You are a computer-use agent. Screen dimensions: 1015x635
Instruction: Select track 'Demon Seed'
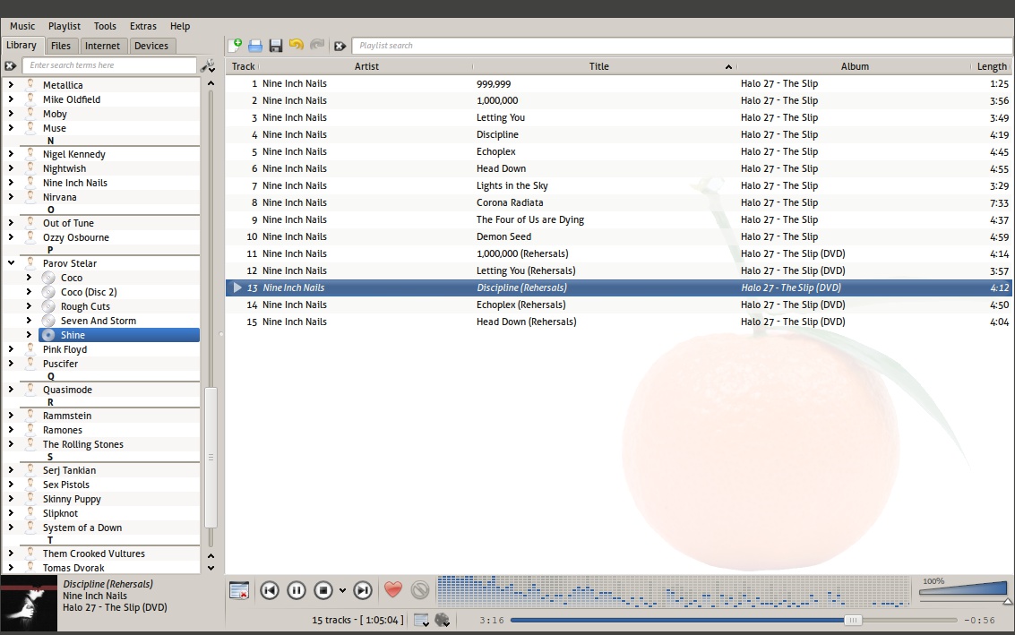click(618, 237)
